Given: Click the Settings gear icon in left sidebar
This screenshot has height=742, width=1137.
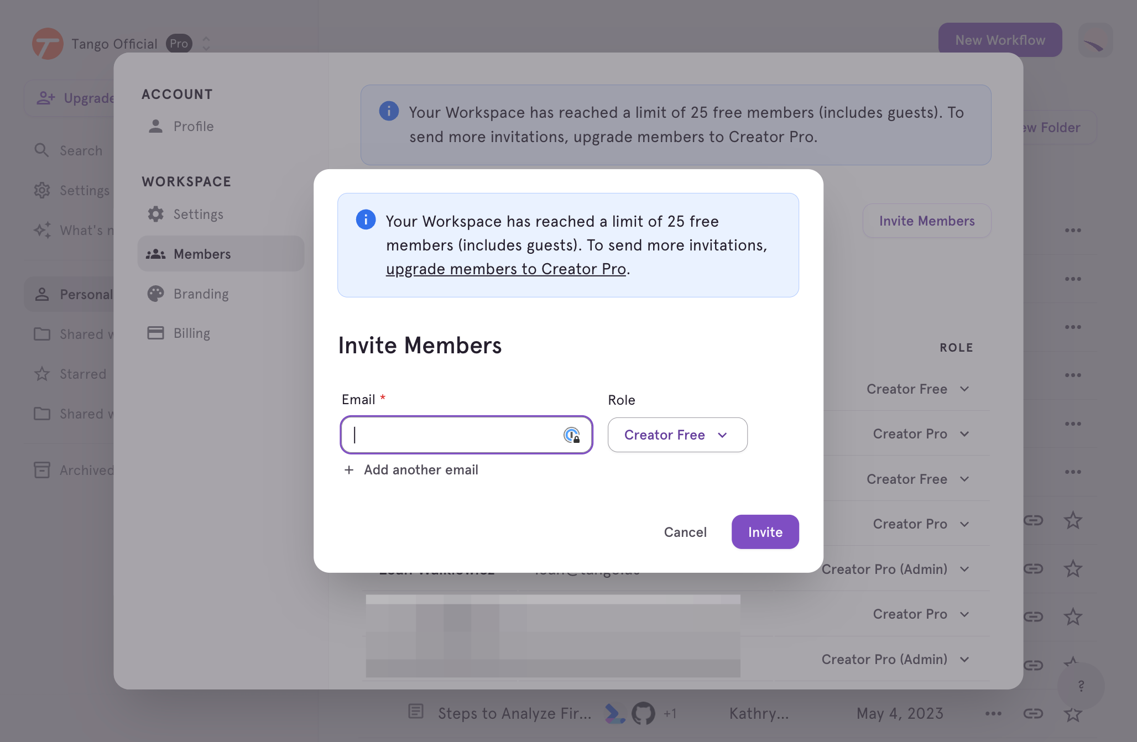Looking at the screenshot, I should (x=42, y=190).
